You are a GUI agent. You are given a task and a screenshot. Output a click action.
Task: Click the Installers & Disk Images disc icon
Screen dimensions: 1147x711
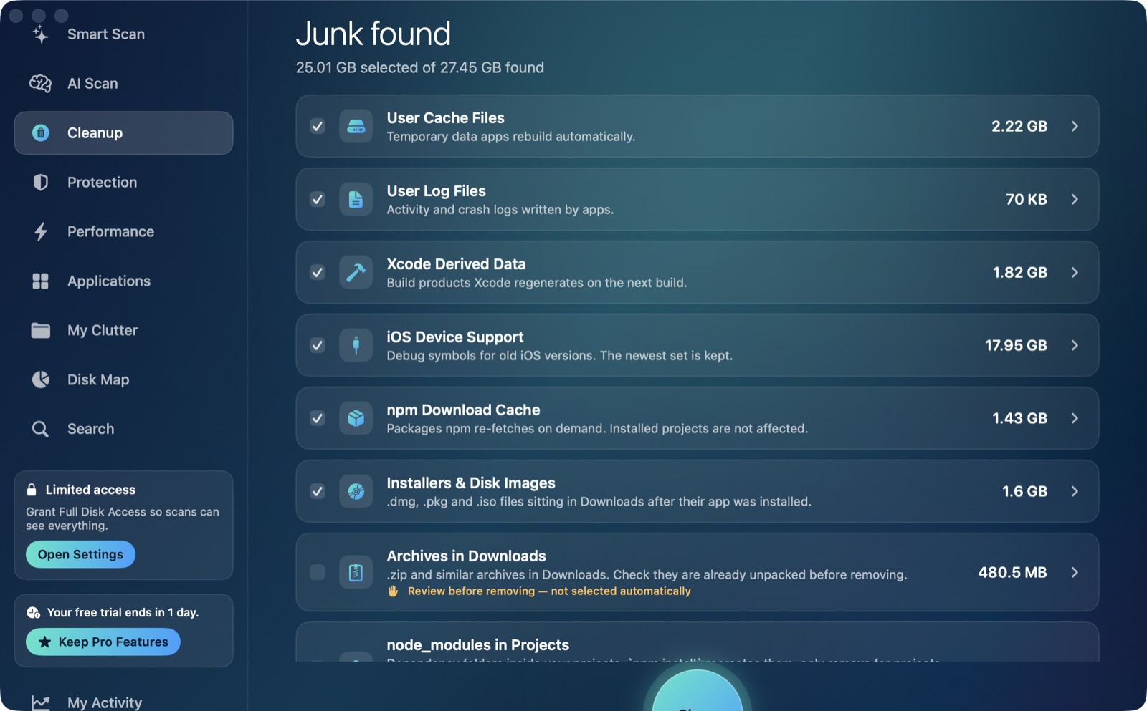[x=356, y=492]
